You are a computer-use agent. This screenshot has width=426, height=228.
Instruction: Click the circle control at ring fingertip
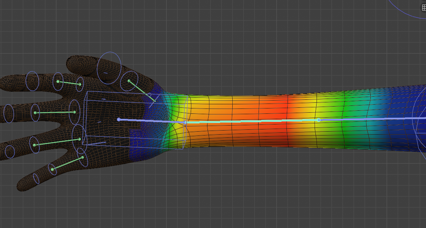coord(10,151)
